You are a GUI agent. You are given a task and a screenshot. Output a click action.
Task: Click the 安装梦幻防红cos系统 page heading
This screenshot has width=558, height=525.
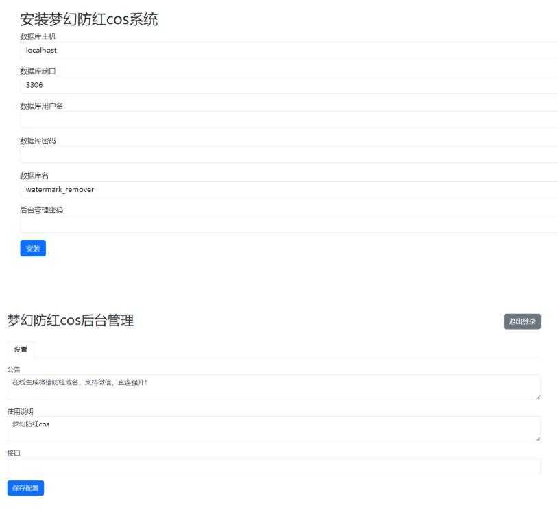coord(89,19)
